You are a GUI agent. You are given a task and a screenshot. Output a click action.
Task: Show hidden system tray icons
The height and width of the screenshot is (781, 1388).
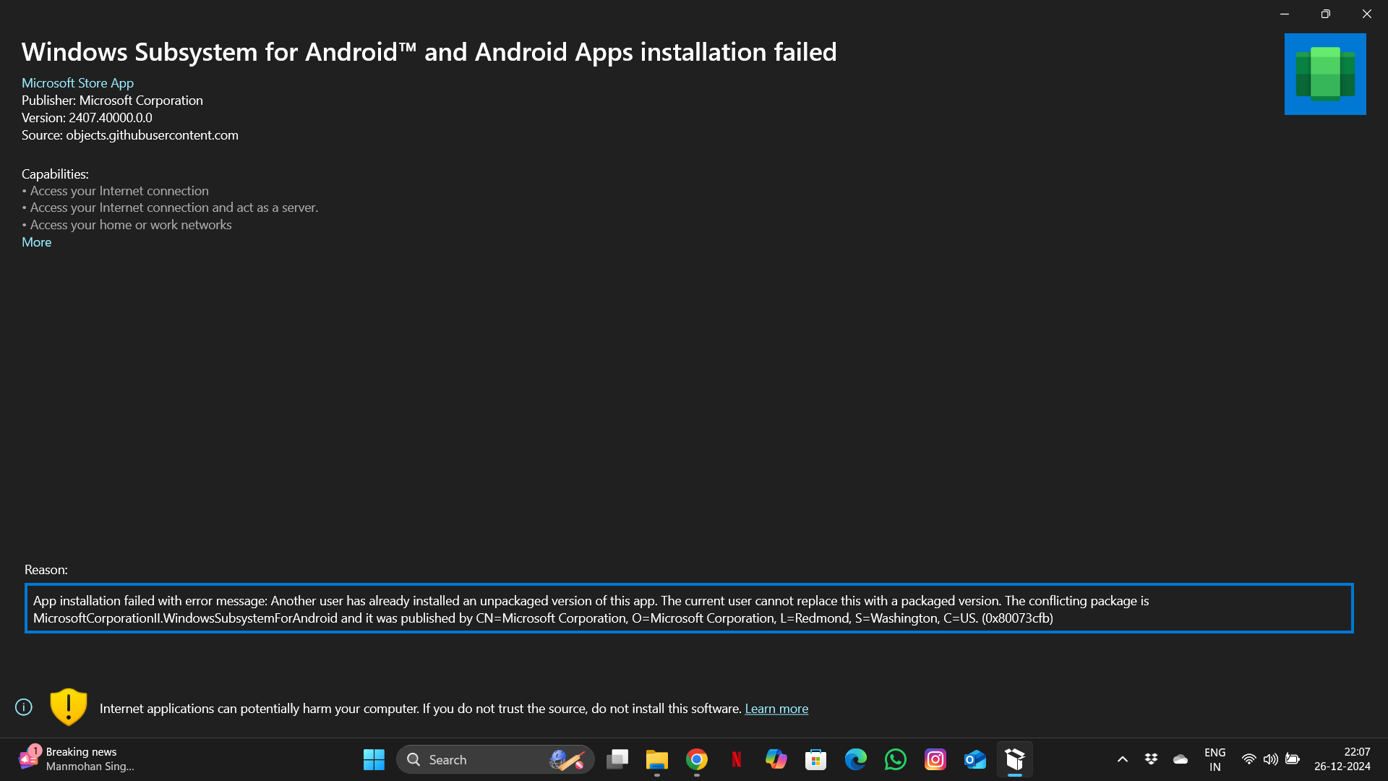pyautogui.click(x=1123, y=759)
